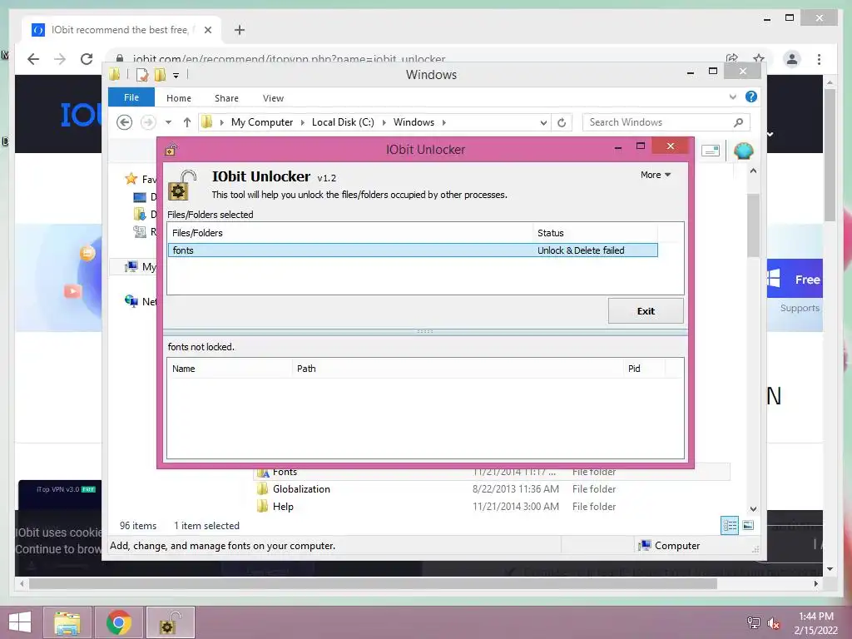Go up one folder level in Explorer
852x639 pixels.
pyautogui.click(x=187, y=122)
